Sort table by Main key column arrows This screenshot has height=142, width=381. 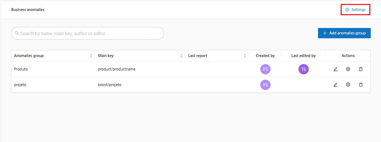(181, 56)
